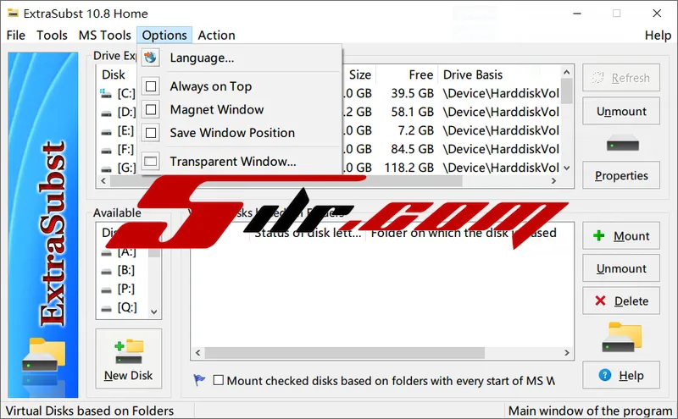Image resolution: width=678 pixels, height=419 pixels.
Task: Click the available letters scroll down arrow
Action: (x=154, y=311)
